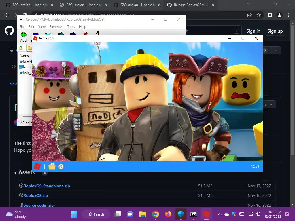Open volume control in system tray
The height and width of the screenshot is (221, 295).
pyautogui.click(x=258, y=214)
